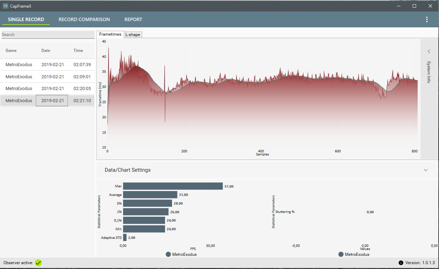Expand the System Info side panel

point(429,52)
